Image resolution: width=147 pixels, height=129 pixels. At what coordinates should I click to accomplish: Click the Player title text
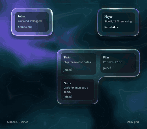(108, 17)
